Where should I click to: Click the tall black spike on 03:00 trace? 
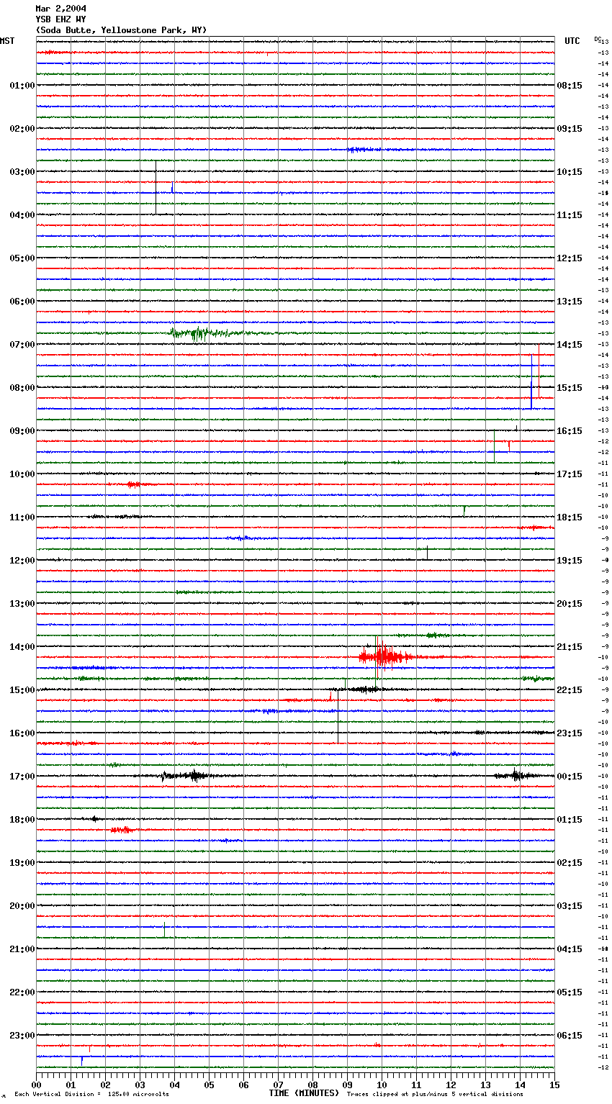pyautogui.click(x=156, y=186)
